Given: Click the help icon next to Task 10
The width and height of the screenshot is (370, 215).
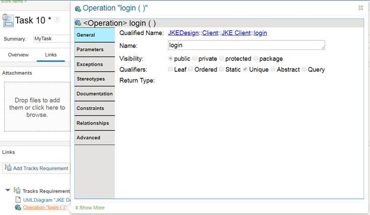Looking at the screenshot, I should (57, 20).
